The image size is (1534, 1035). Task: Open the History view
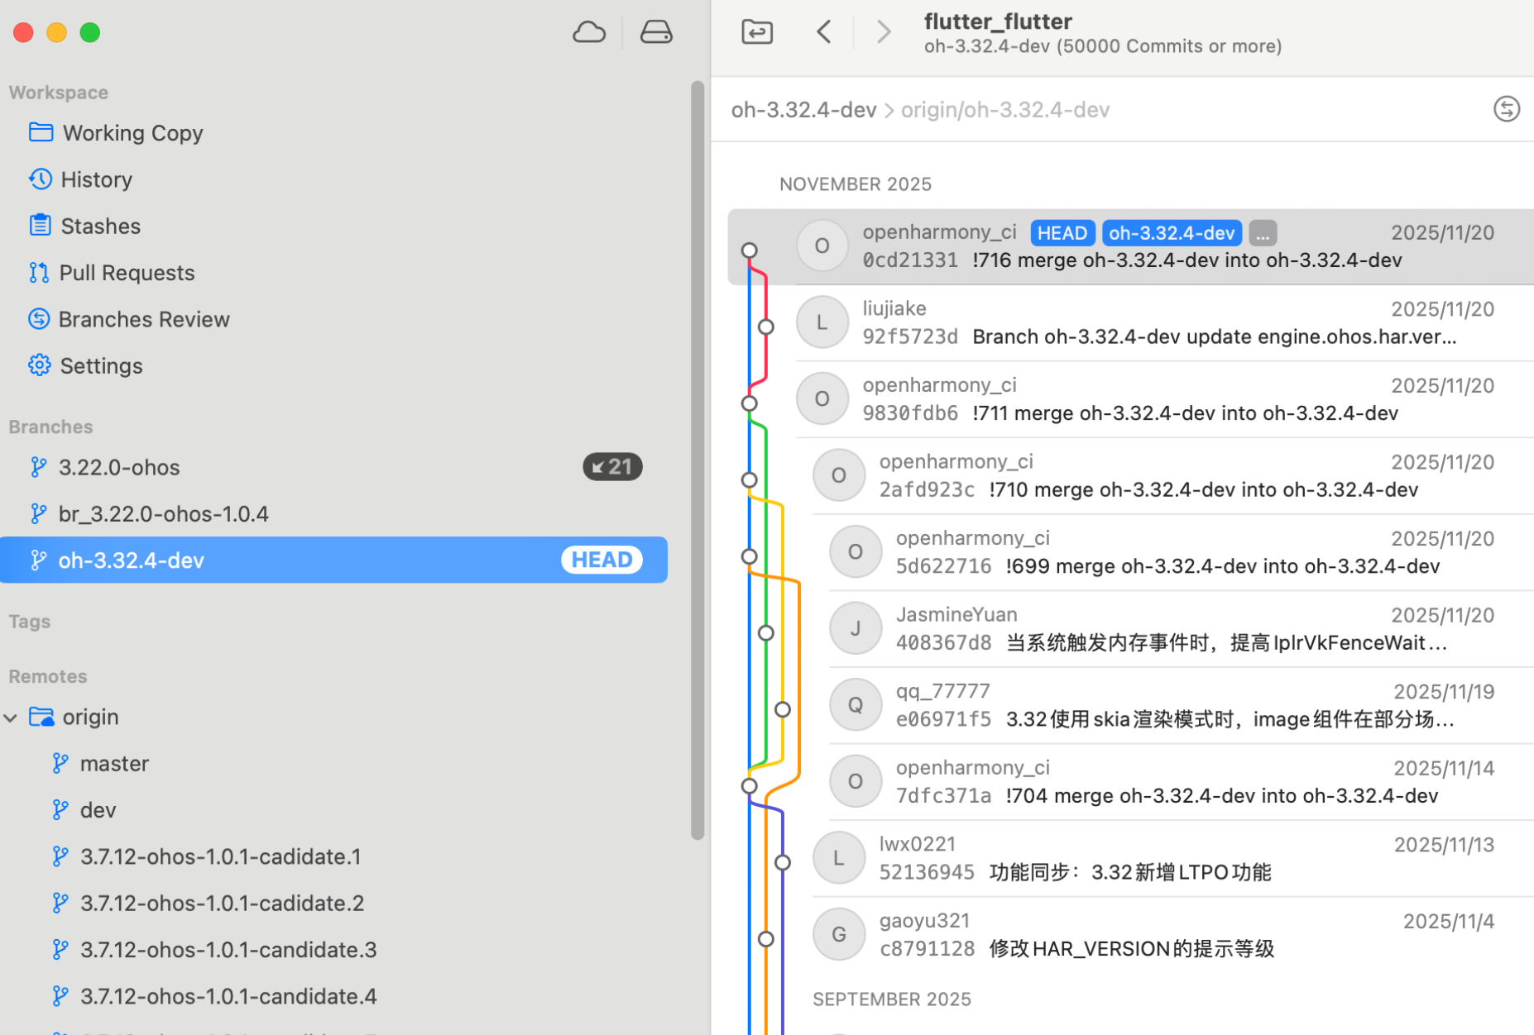point(96,179)
